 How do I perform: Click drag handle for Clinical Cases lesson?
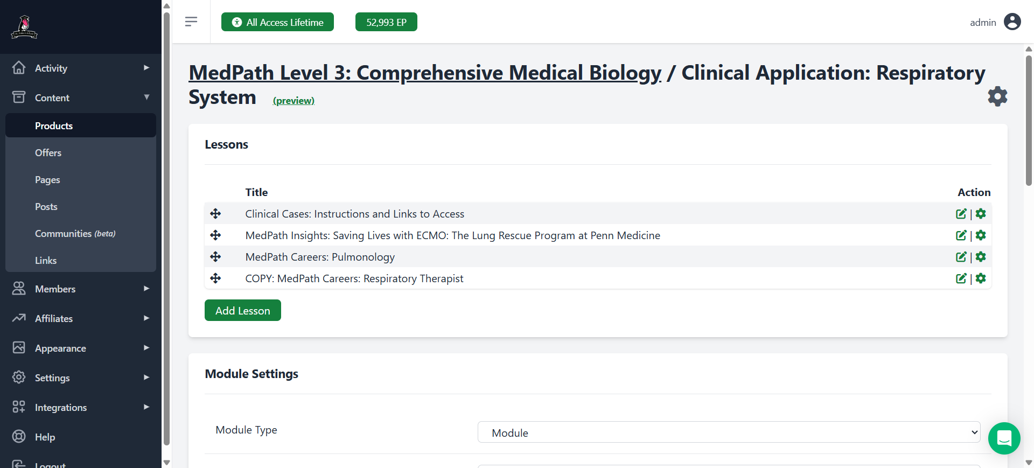[215, 214]
